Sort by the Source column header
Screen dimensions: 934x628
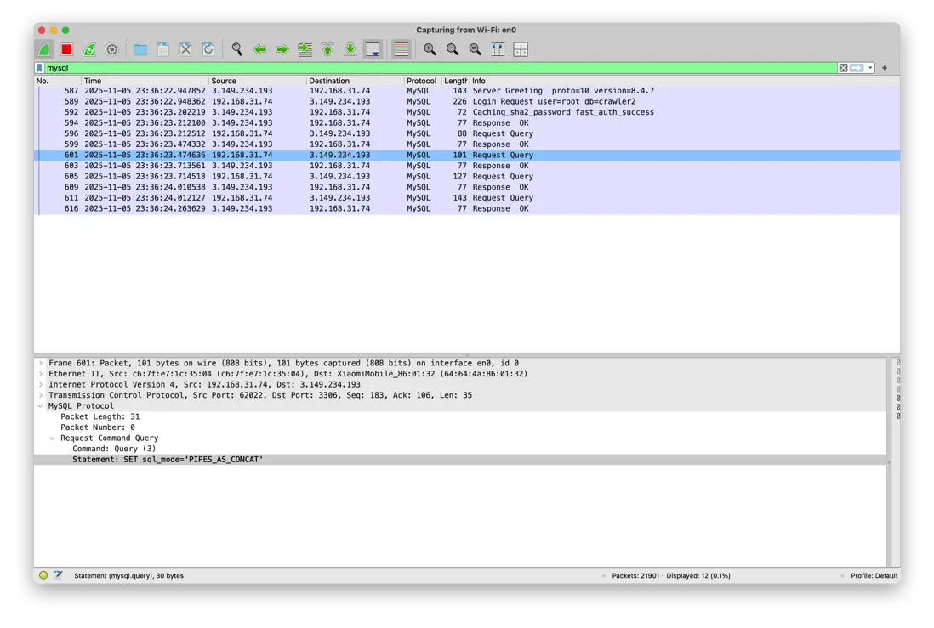coord(258,81)
